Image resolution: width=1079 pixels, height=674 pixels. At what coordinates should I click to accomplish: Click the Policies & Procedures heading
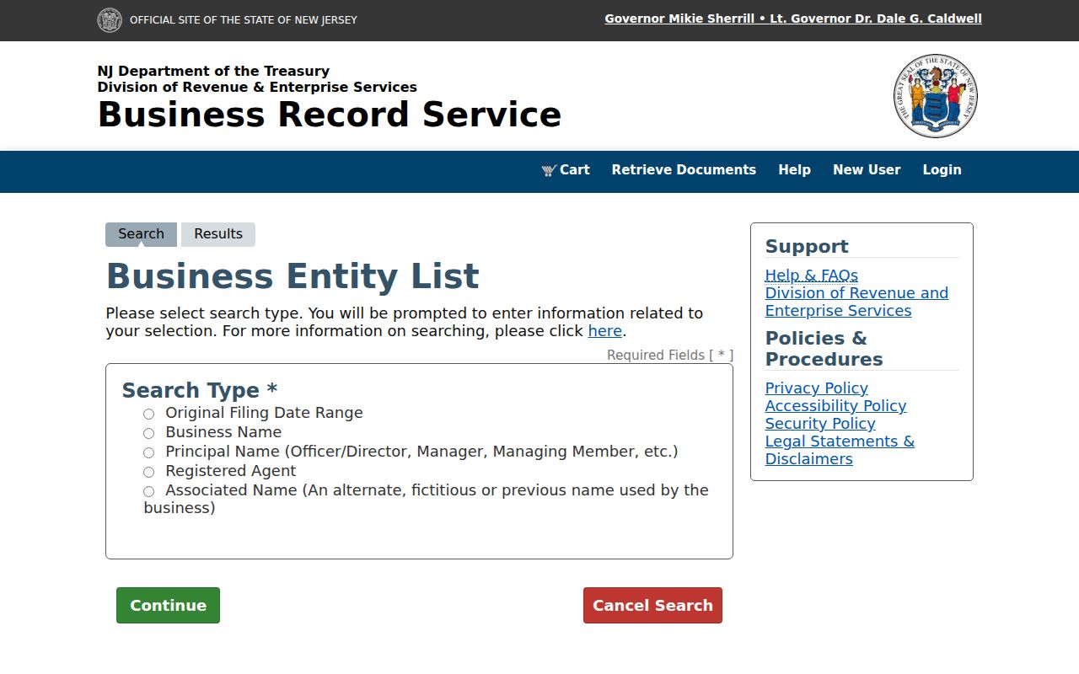pos(824,349)
